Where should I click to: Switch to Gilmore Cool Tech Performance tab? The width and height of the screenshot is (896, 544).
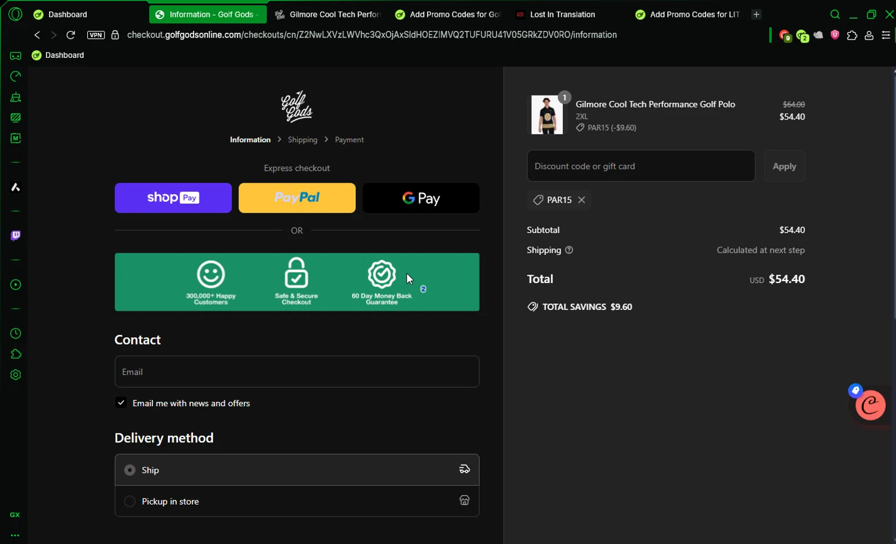coord(328,14)
